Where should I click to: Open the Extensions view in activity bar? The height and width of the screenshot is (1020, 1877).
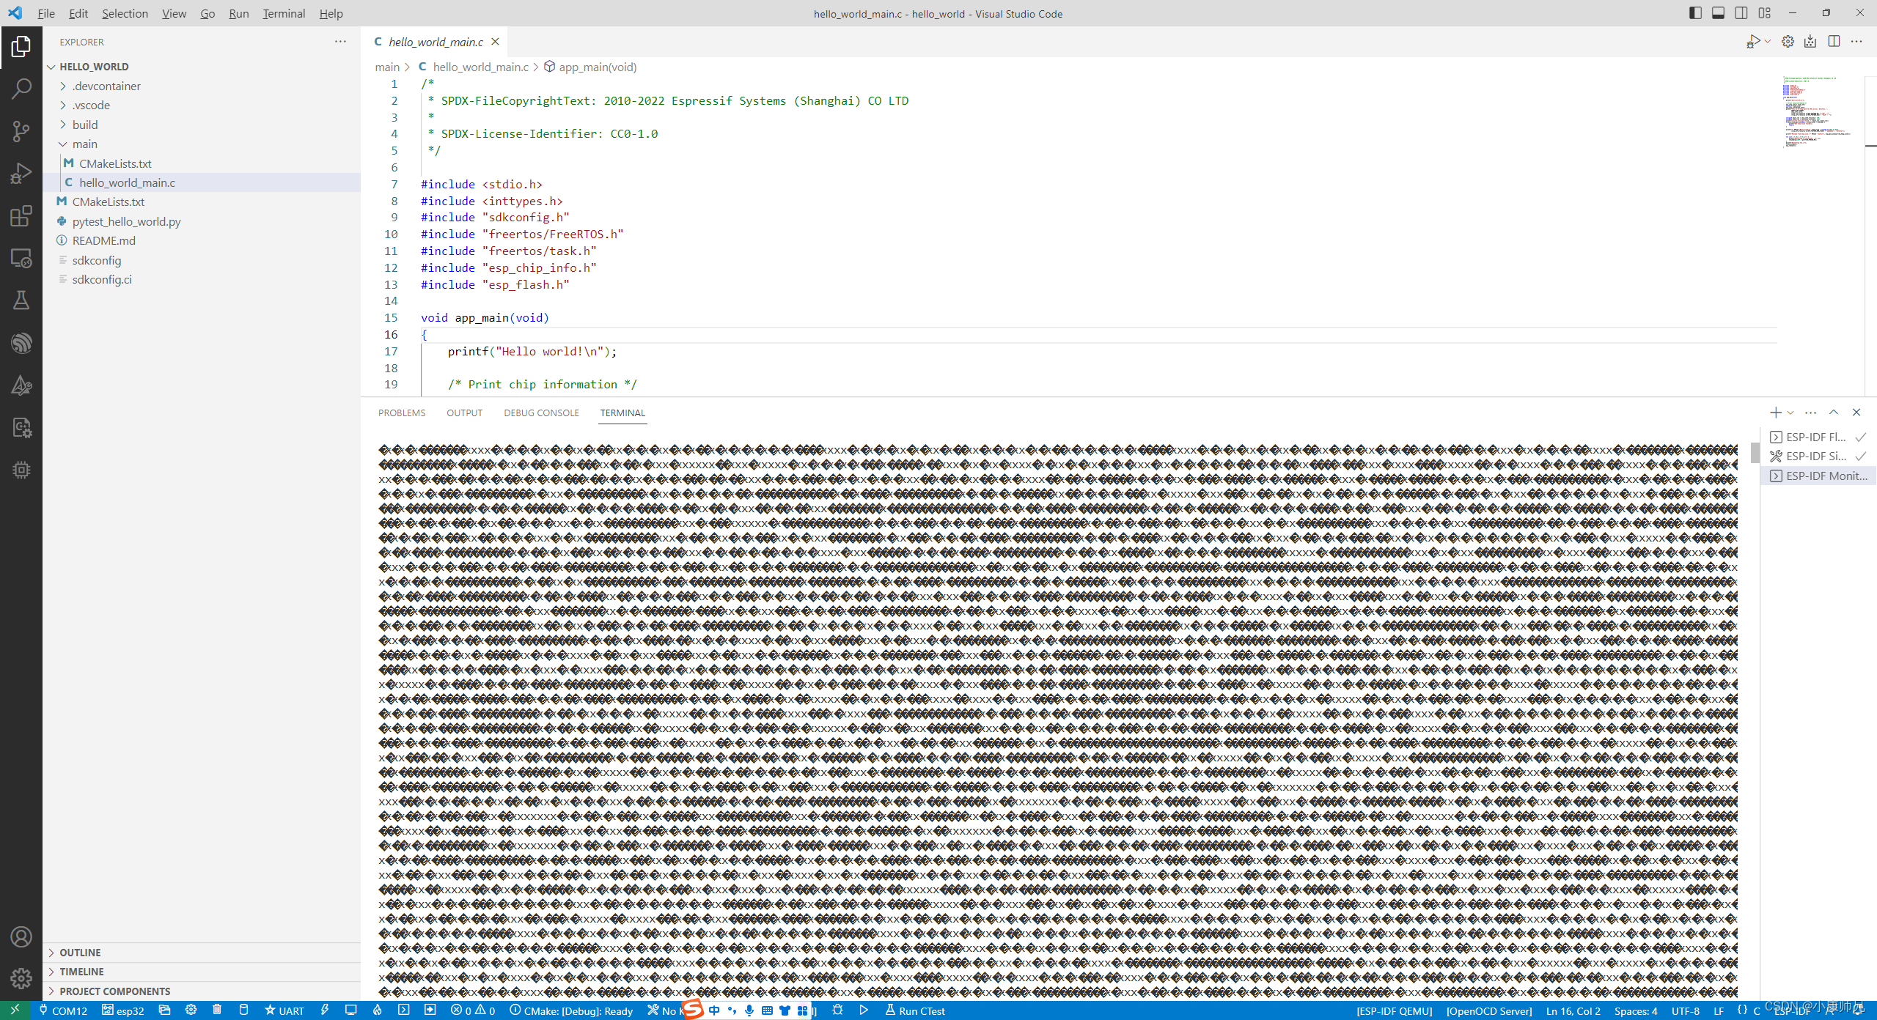[x=21, y=216]
